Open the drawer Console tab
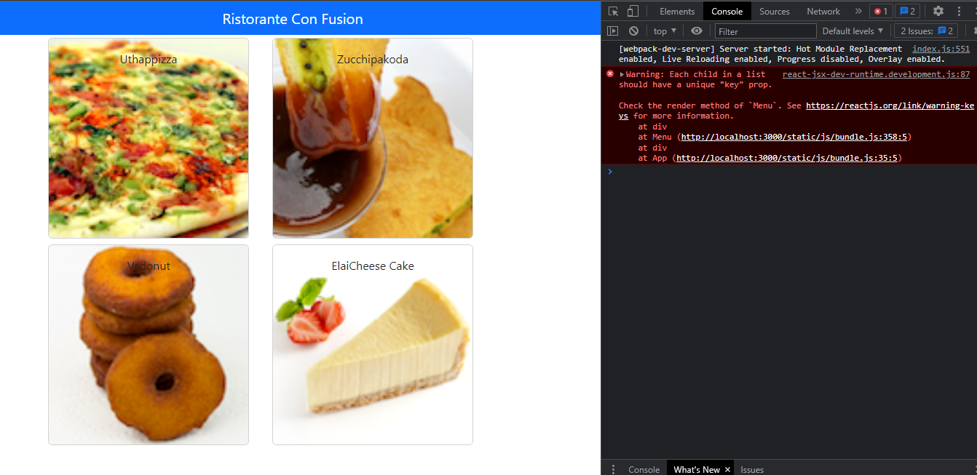 [644, 469]
